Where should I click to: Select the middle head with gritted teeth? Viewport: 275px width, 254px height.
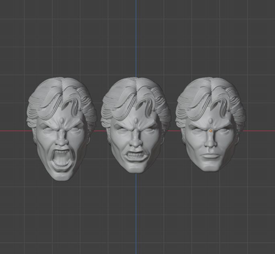click(136, 125)
